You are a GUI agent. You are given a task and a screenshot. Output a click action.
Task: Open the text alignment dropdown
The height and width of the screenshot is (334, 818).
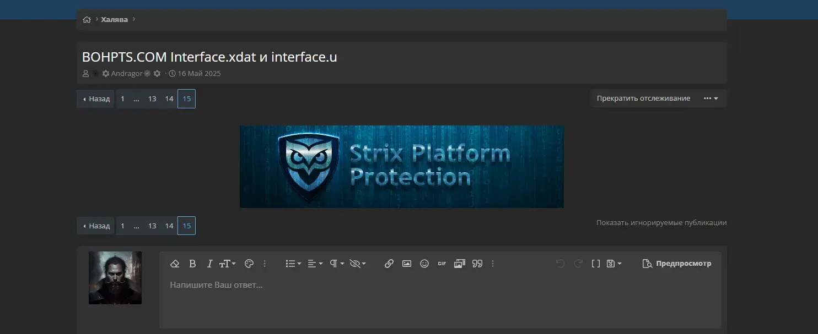(315, 264)
